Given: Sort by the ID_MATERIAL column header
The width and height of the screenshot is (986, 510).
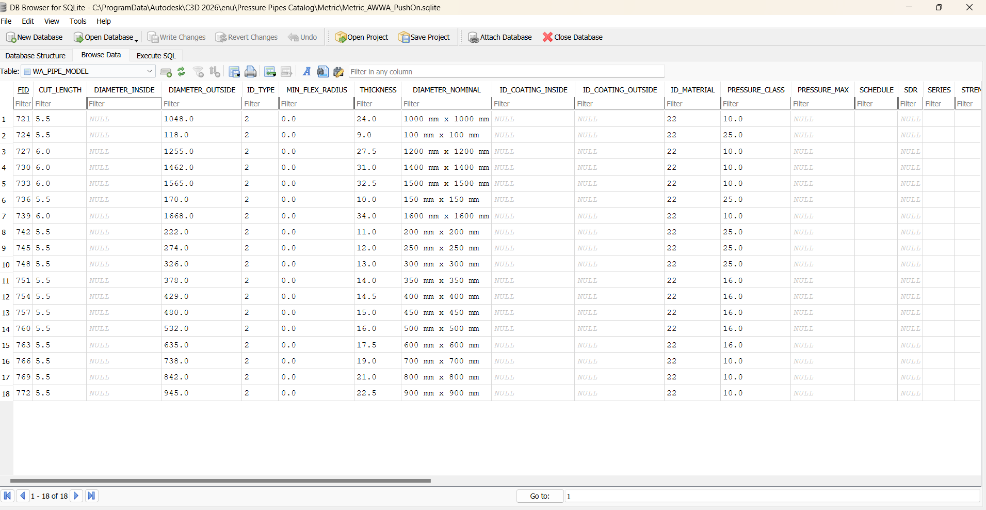Looking at the screenshot, I should coord(692,90).
